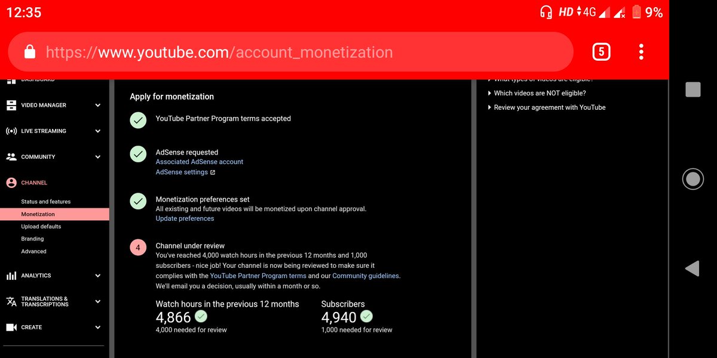Click the Analytics bar chart icon

click(x=11, y=276)
